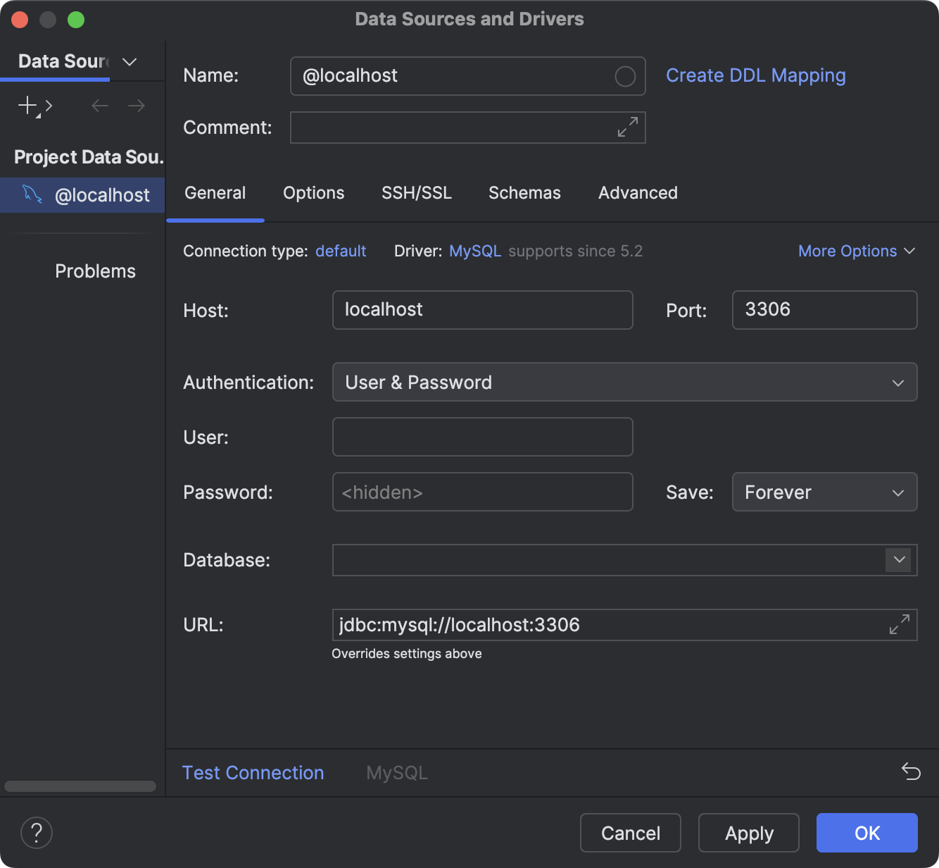The width and height of the screenshot is (939, 868).
Task: Switch to the SSH/SSL tab
Action: coord(417,192)
